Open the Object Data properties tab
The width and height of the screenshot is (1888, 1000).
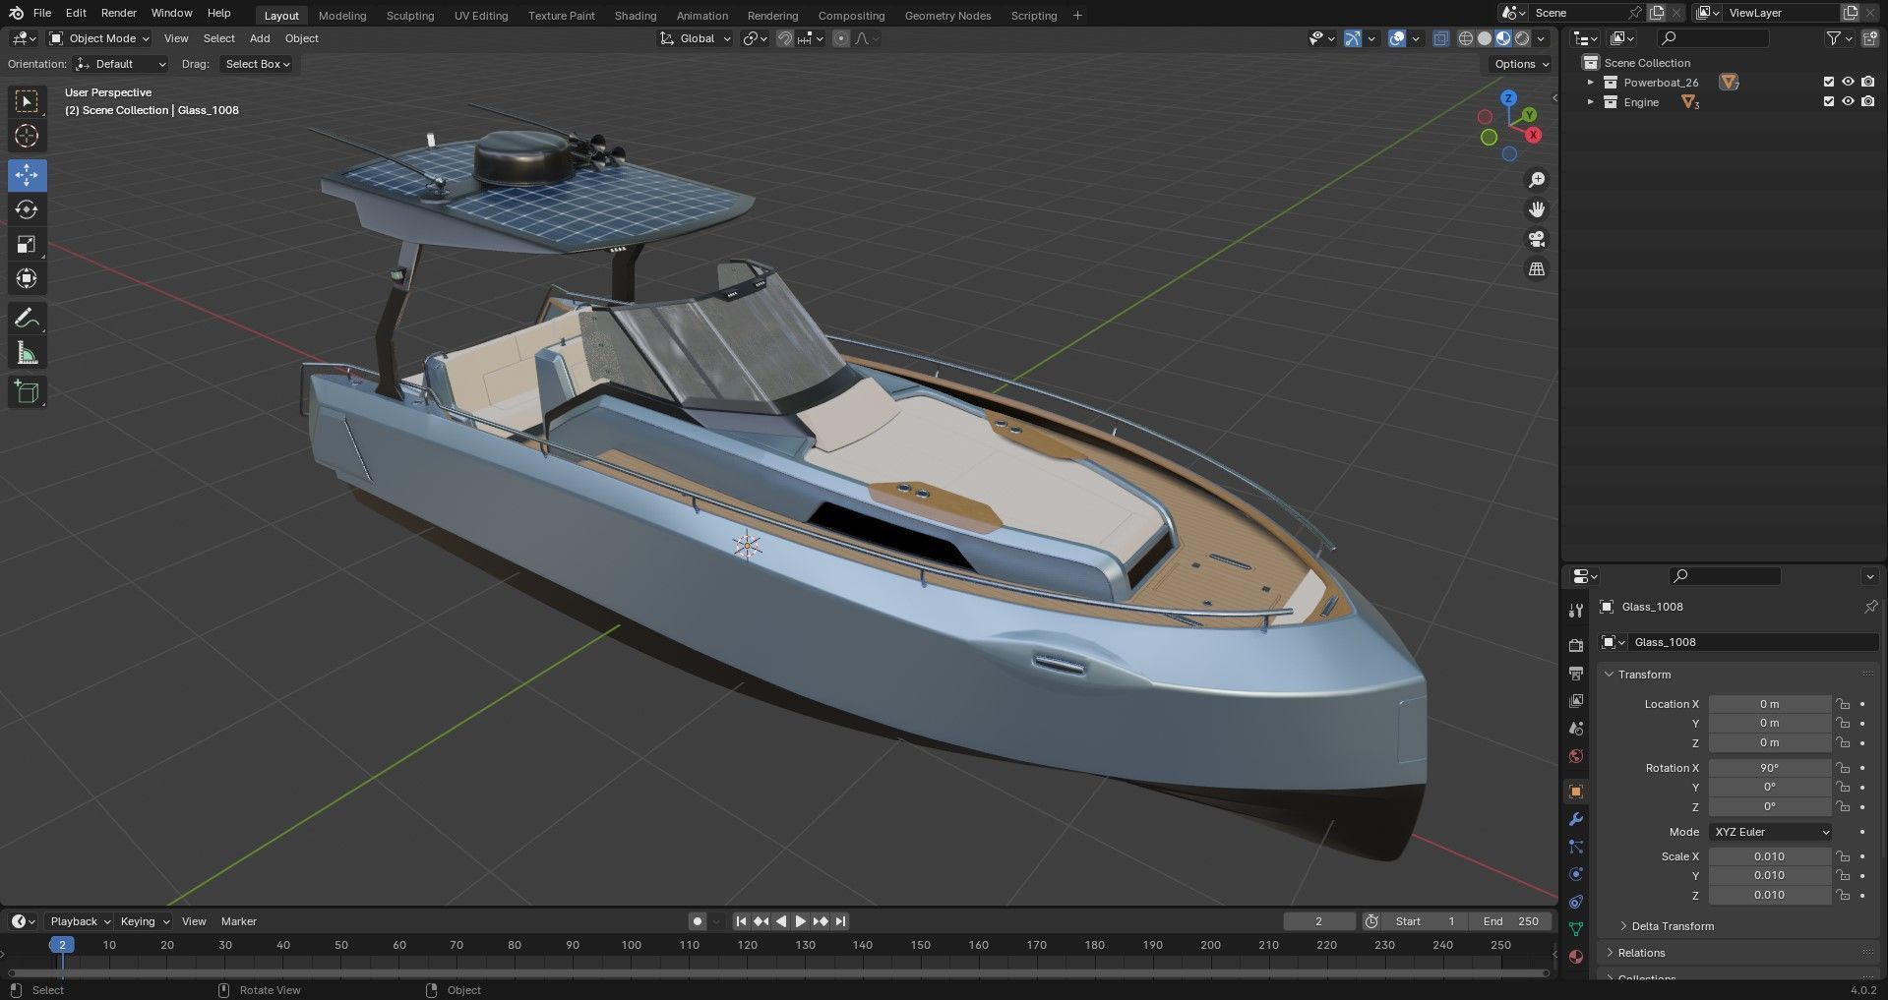pos(1575,929)
